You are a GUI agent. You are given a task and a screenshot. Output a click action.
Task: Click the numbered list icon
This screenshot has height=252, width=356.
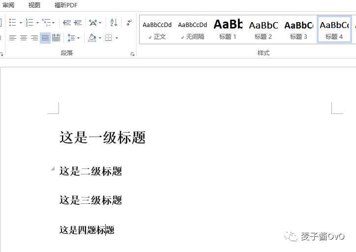pos(30,23)
